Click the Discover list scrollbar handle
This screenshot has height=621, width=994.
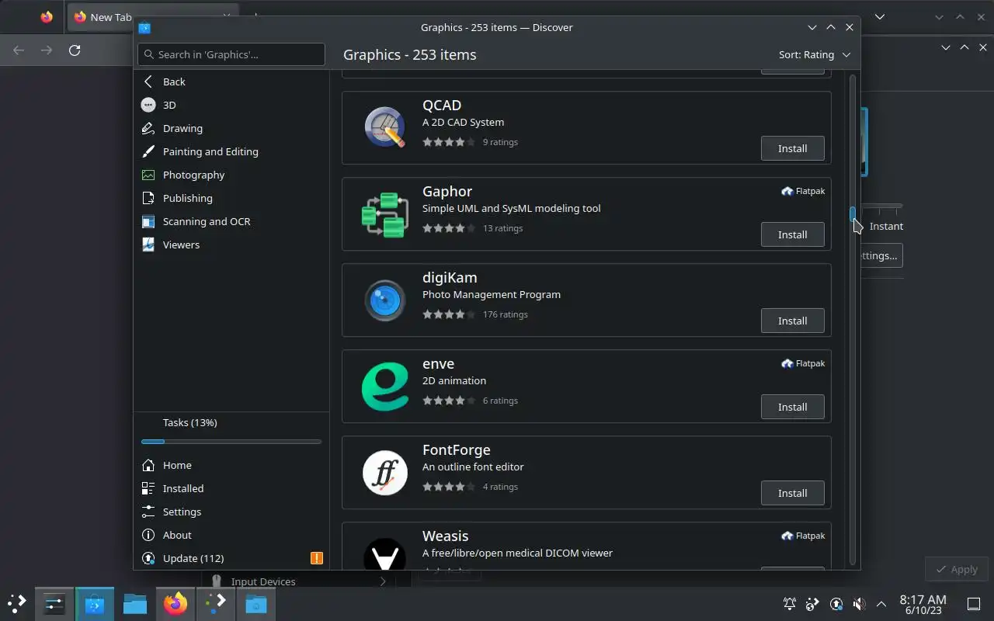click(853, 214)
